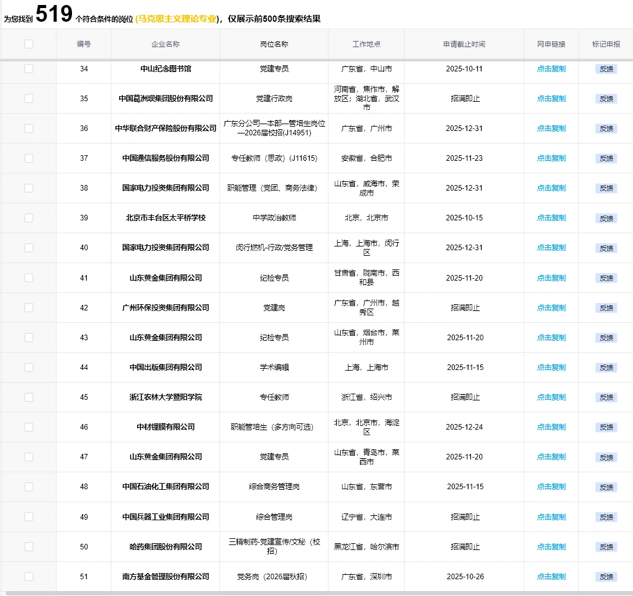This screenshot has width=633, height=596.
Task: Copy application link for row 34 党建专员
Action: pos(551,69)
